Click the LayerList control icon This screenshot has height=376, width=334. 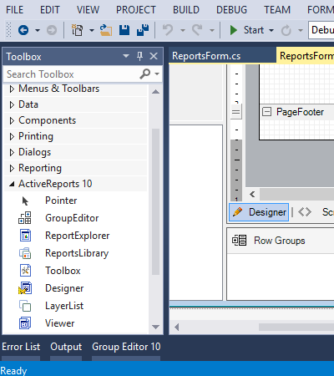[x=25, y=306]
